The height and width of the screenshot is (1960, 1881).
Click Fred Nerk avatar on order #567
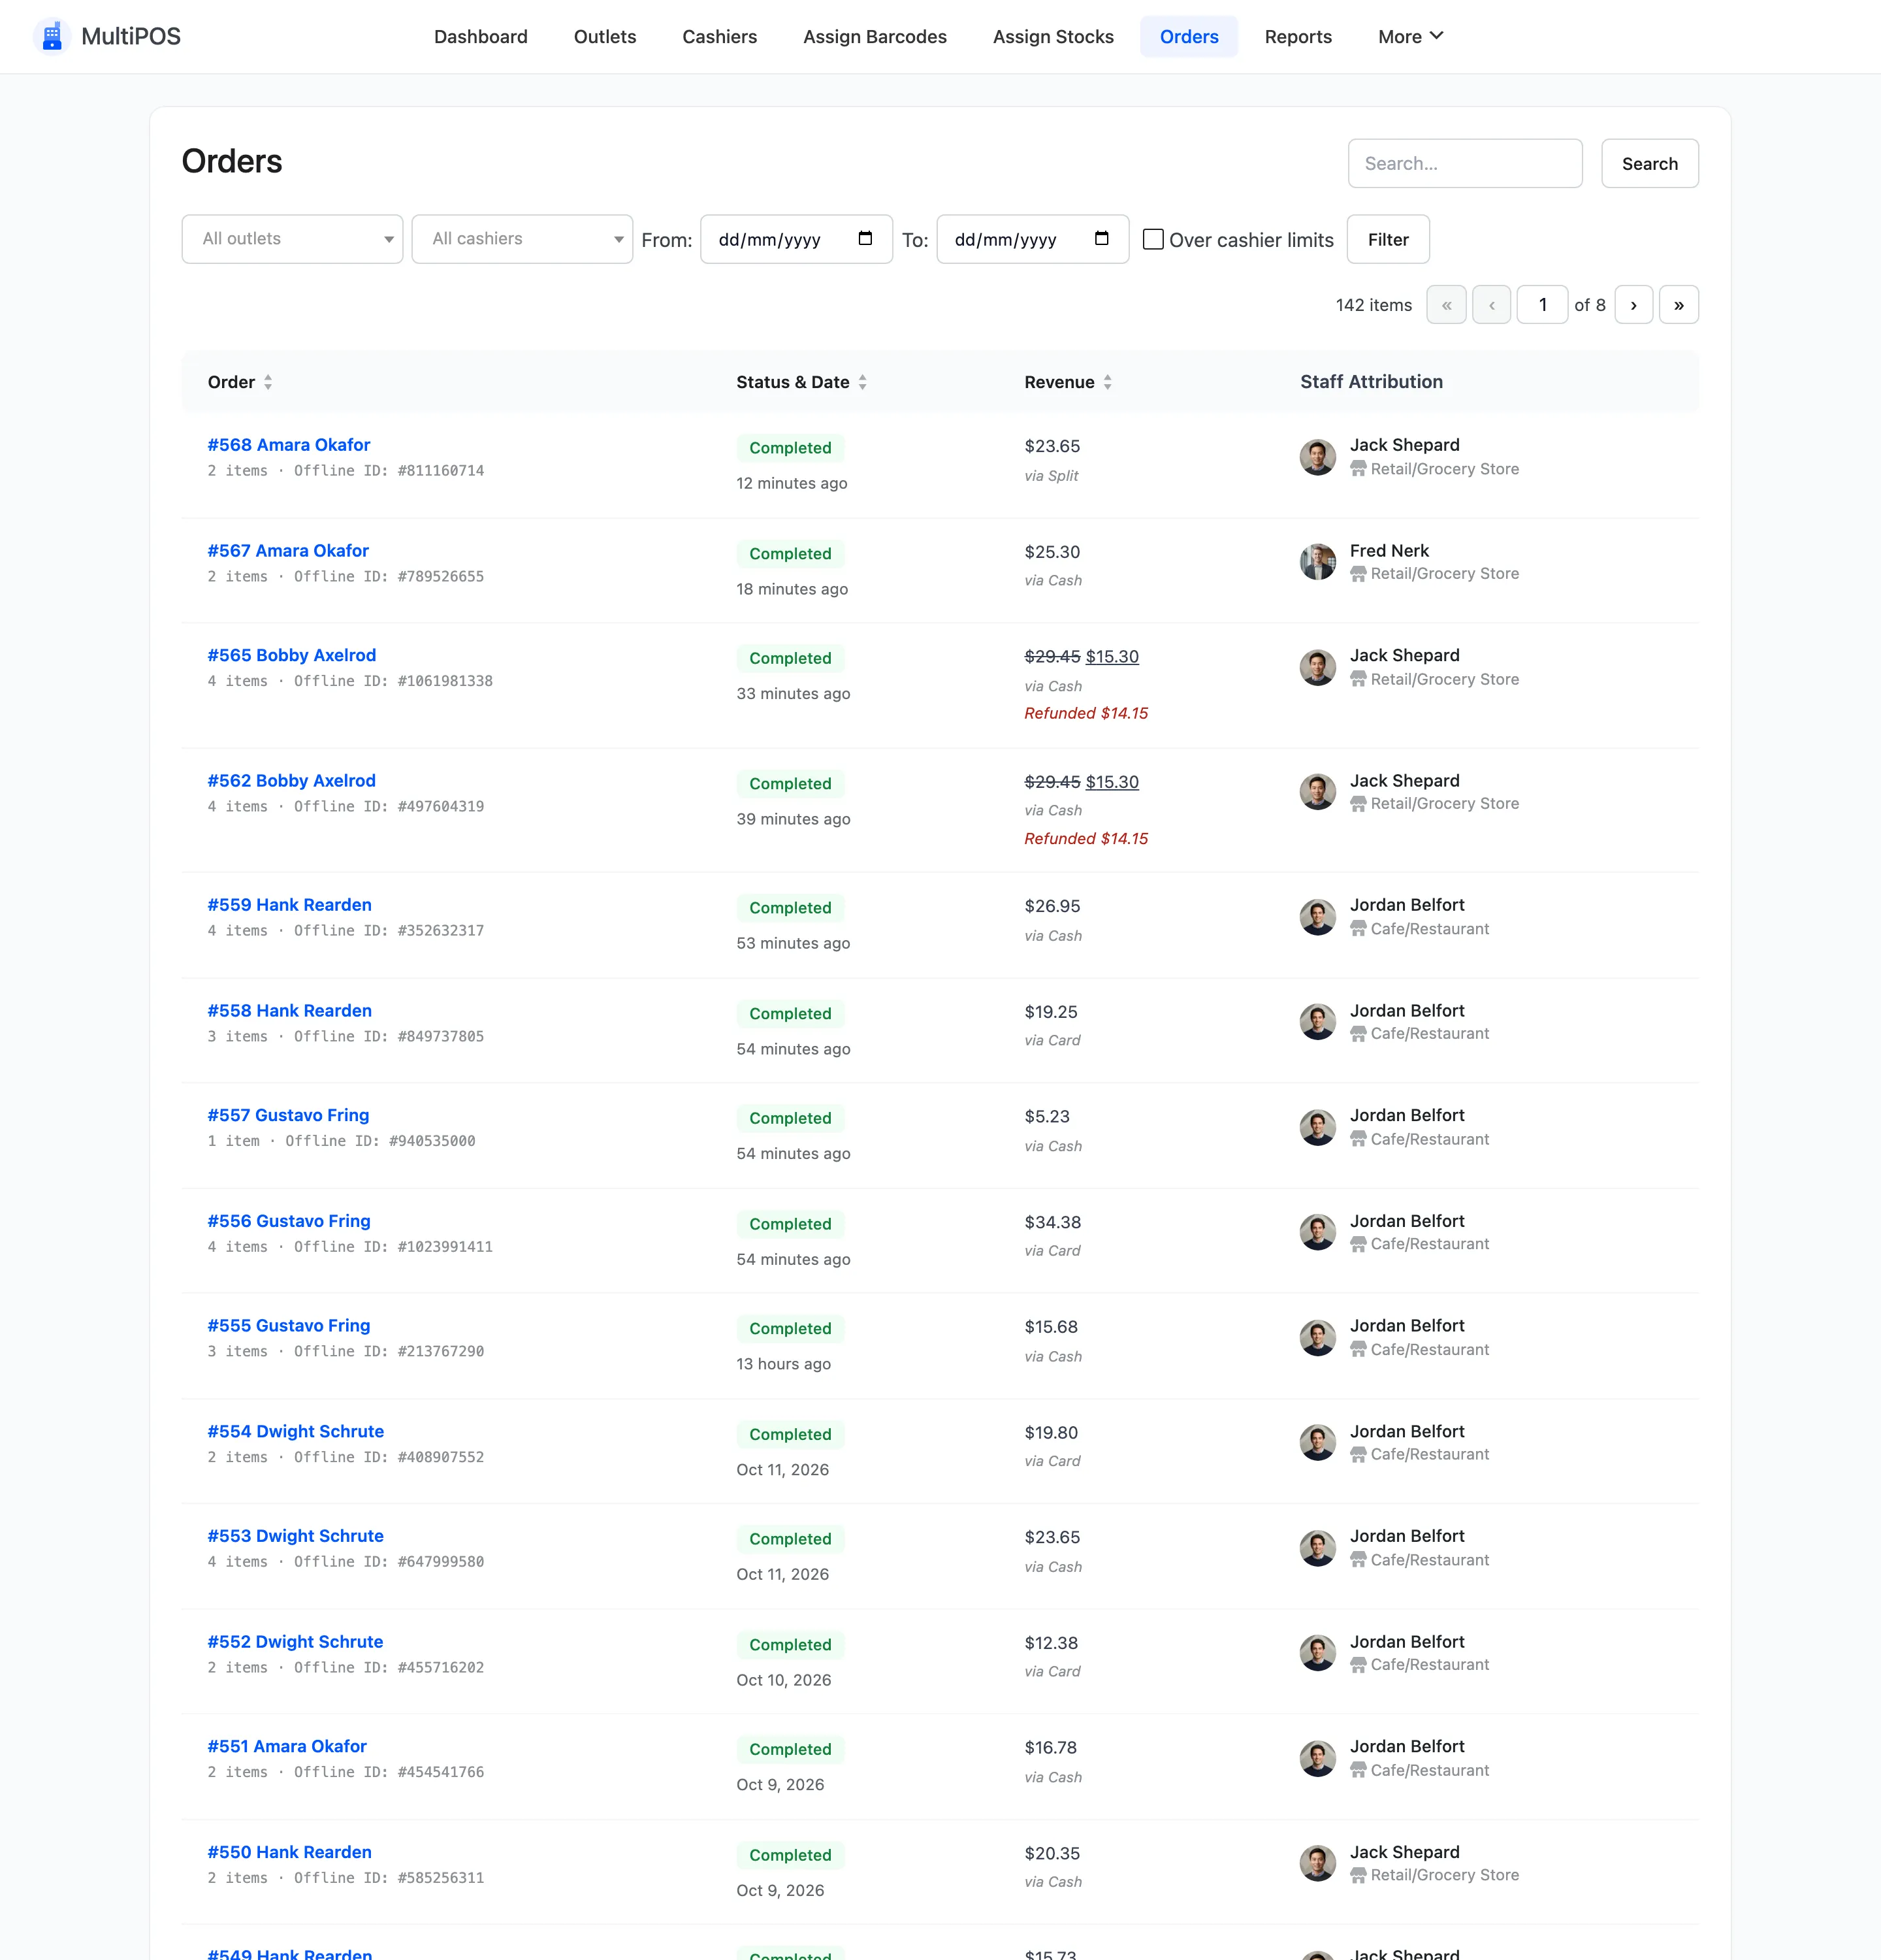tap(1318, 562)
